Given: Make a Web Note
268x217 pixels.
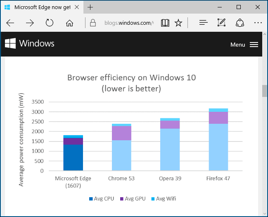Looking at the screenshot, I should [221, 23].
